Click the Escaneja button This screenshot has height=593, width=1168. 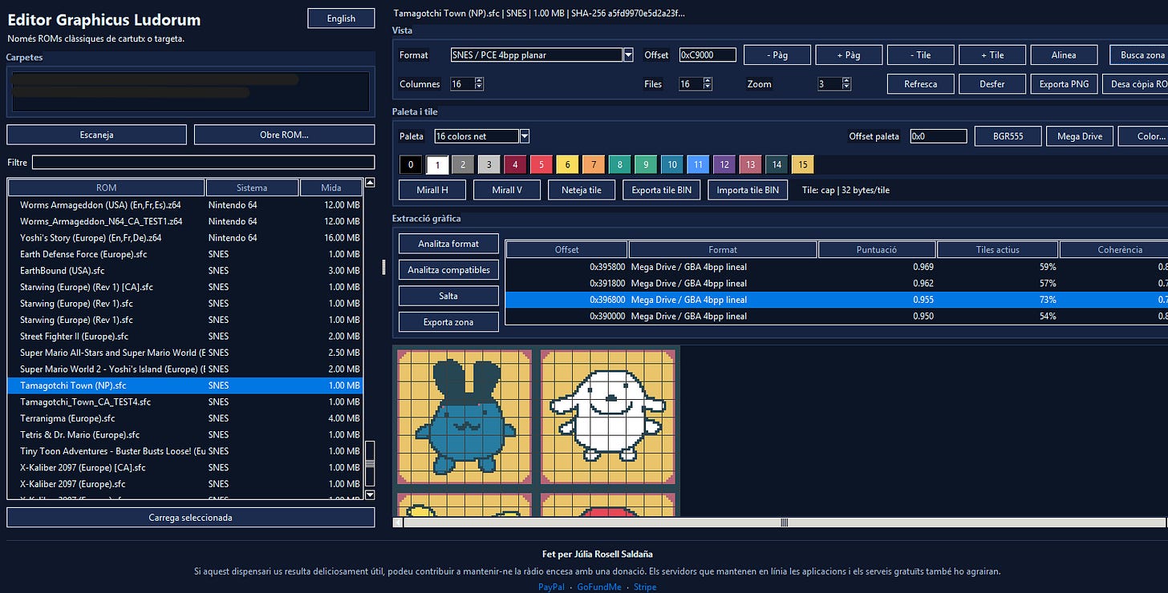click(x=96, y=135)
